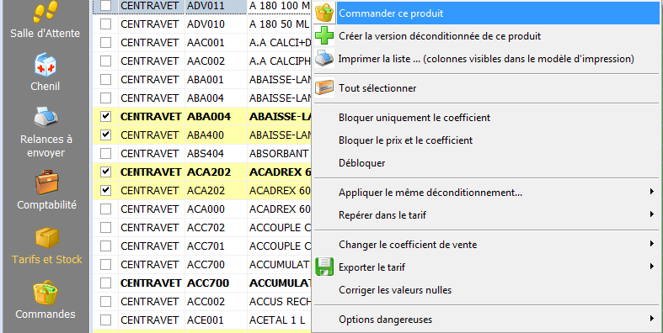Select Corriger les valeurs nulles
The image size is (663, 333).
[395, 290]
